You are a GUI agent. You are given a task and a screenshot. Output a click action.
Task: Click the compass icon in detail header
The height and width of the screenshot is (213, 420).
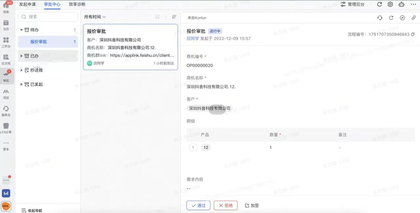click(x=402, y=18)
